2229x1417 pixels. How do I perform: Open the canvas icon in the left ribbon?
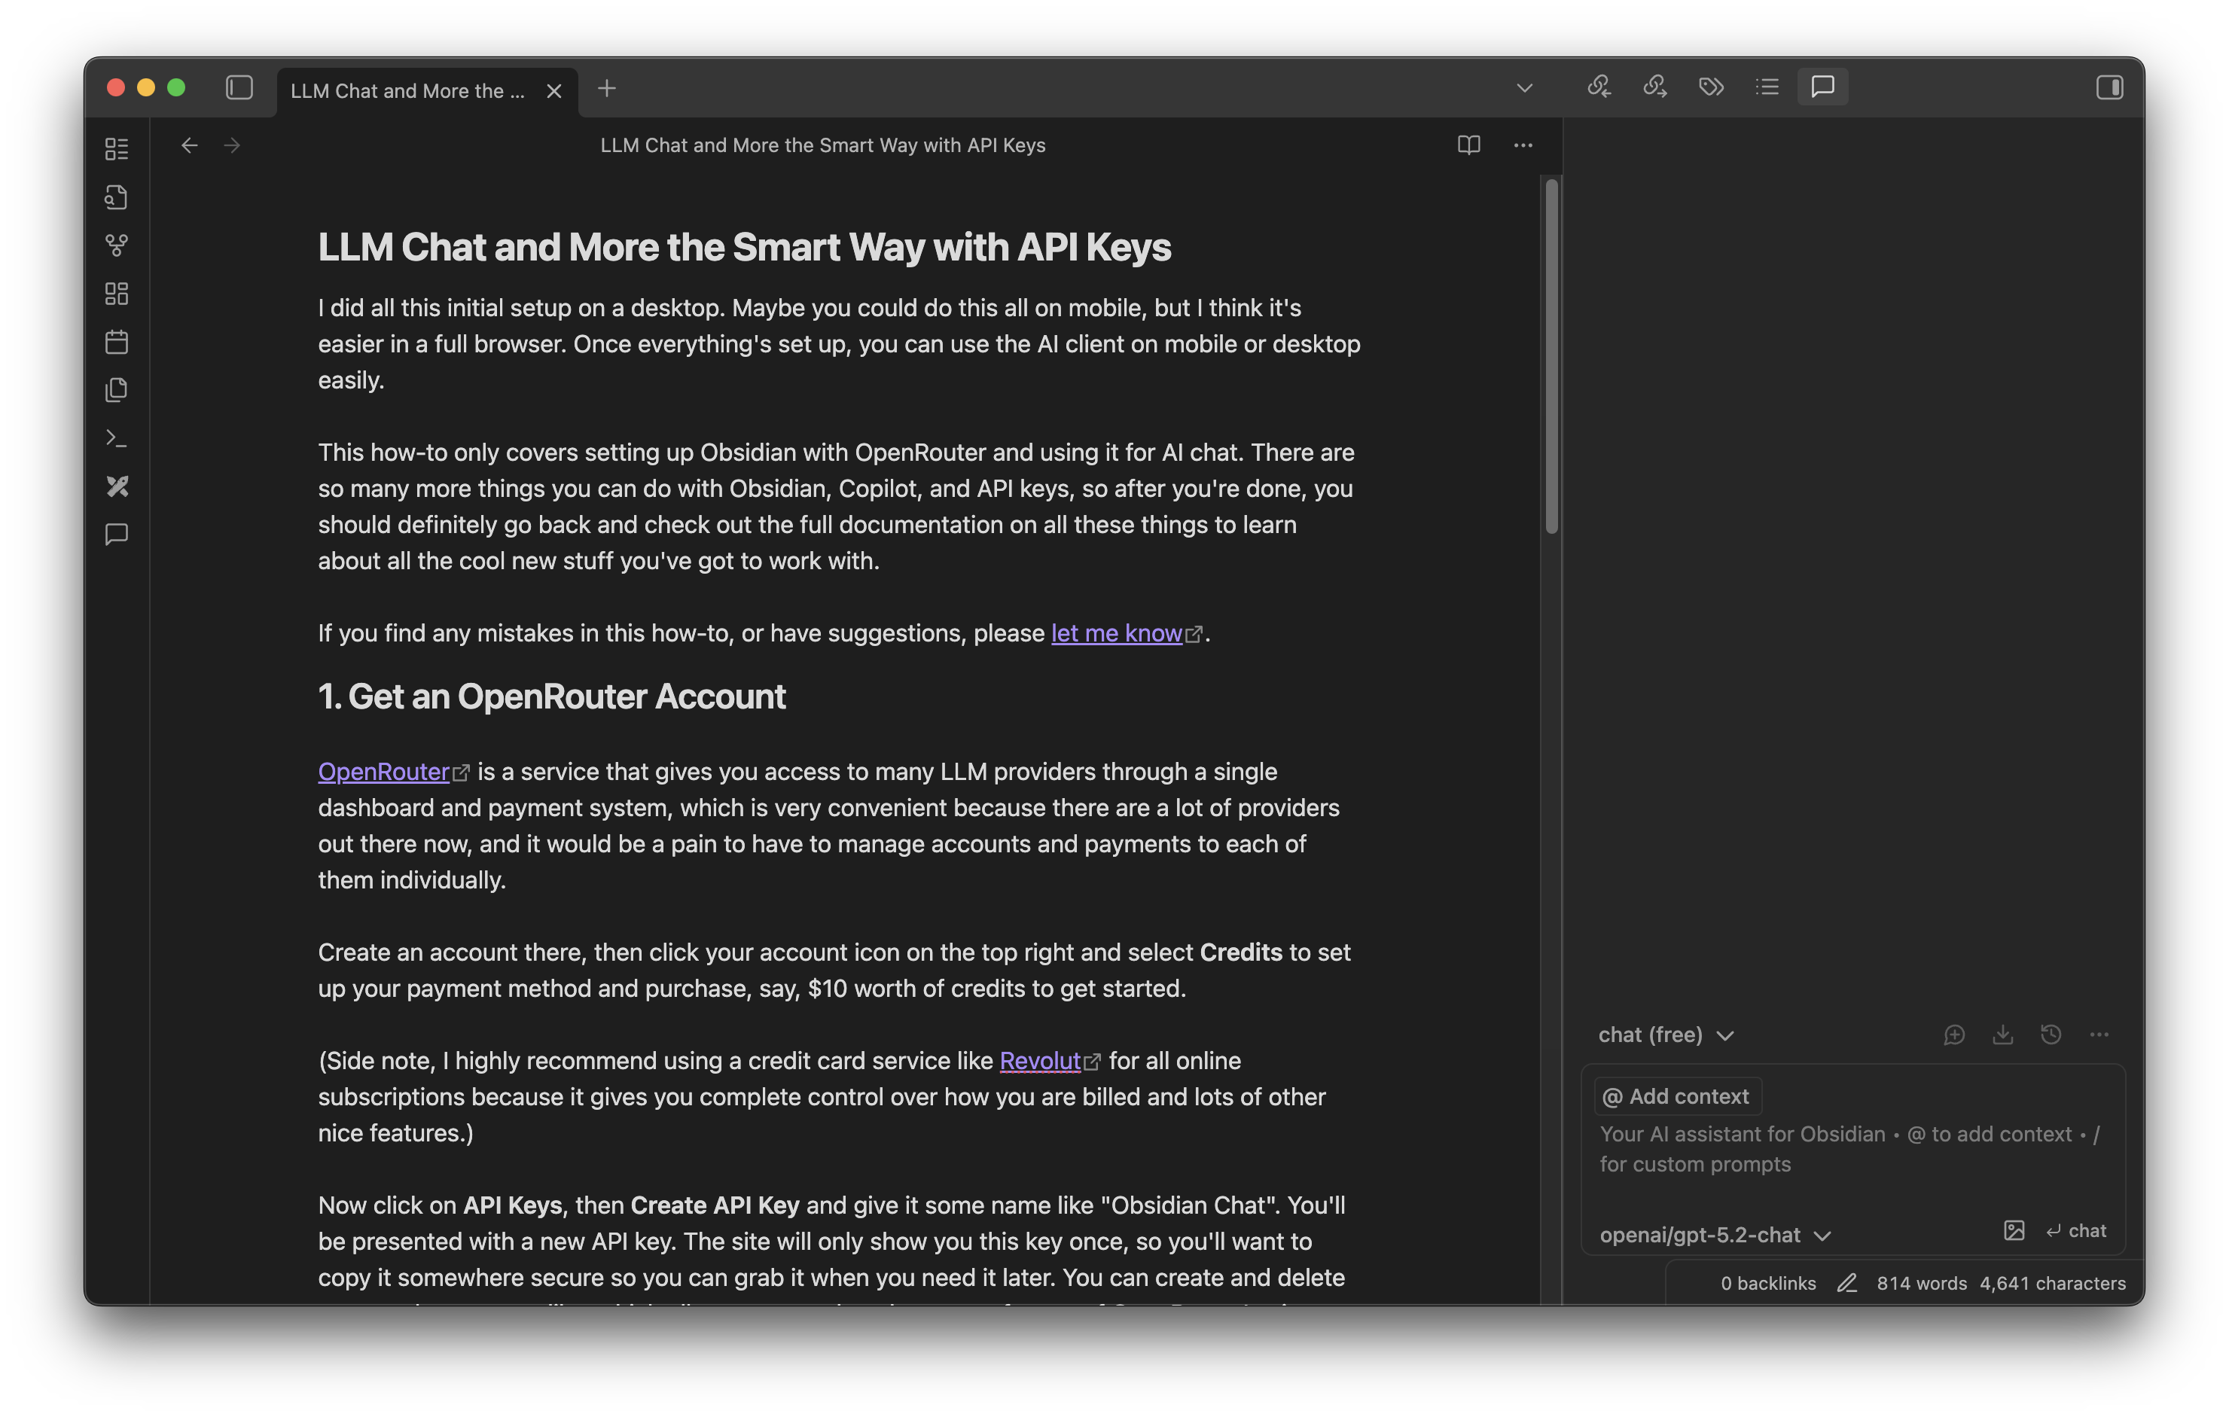(117, 294)
